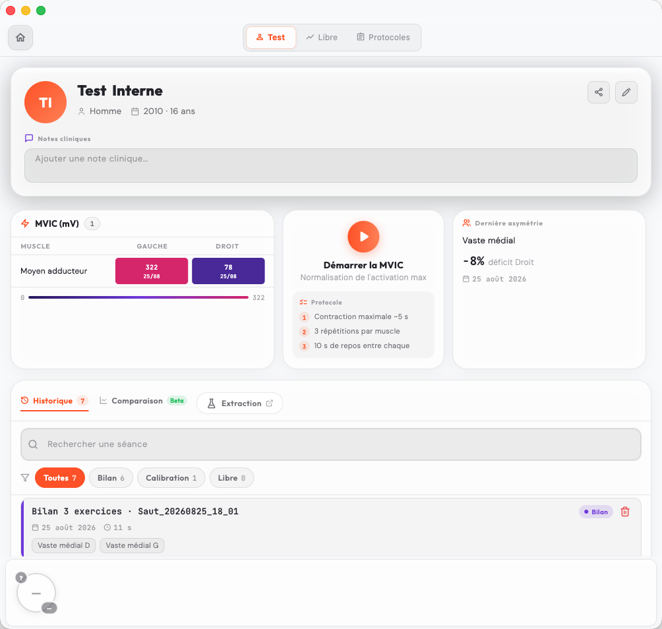Share the Test Interne patient profile
This screenshot has height=629, width=662.
598,92
